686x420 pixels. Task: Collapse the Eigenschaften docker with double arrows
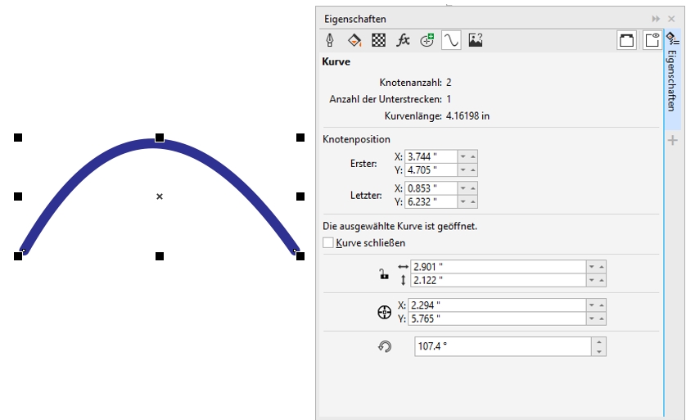point(655,19)
